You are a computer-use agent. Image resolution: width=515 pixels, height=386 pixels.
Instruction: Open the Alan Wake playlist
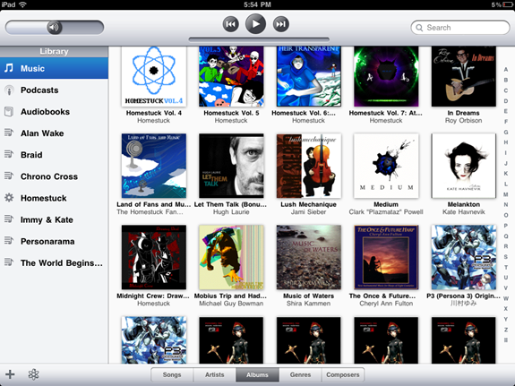coord(54,133)
